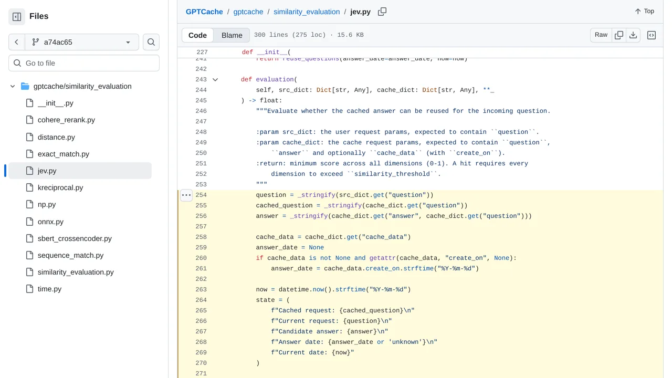Click the file icon beside similarity_evaluation.py
Image resolution: width=672 pixels, height=378 pixels.
pyautogui.click(x=30, y=272)
